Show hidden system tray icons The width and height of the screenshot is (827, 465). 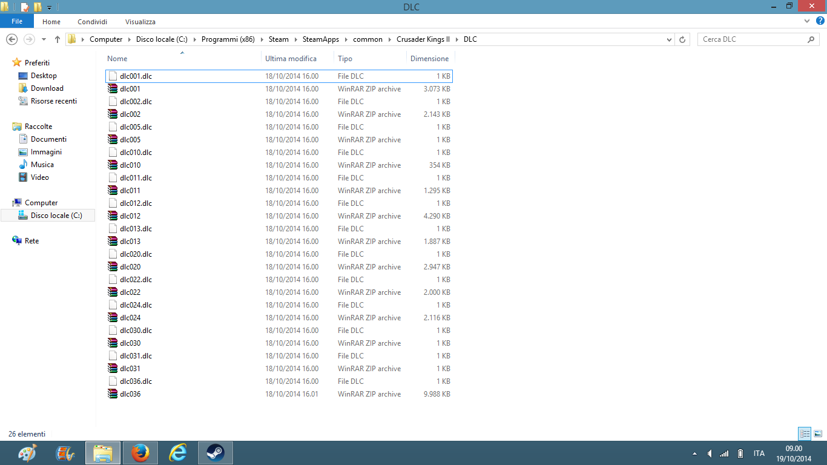(x=694, y=453)
